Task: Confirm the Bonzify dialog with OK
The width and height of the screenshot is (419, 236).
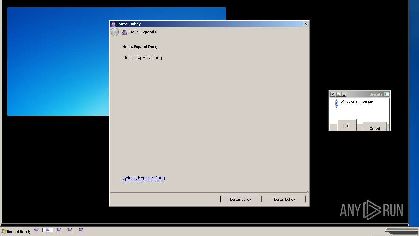Action: [347, 126]
